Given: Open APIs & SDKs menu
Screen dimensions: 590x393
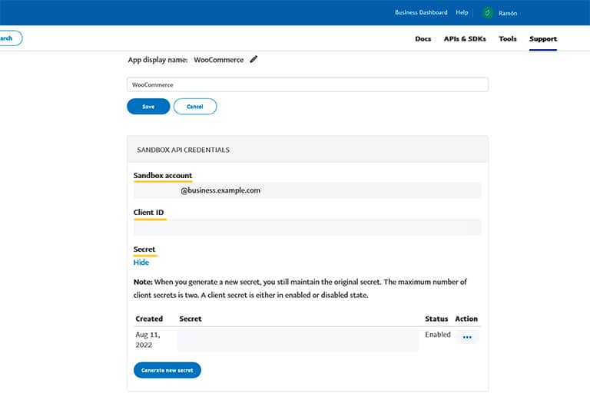Looking at the screenshot, I should [465, 38].
